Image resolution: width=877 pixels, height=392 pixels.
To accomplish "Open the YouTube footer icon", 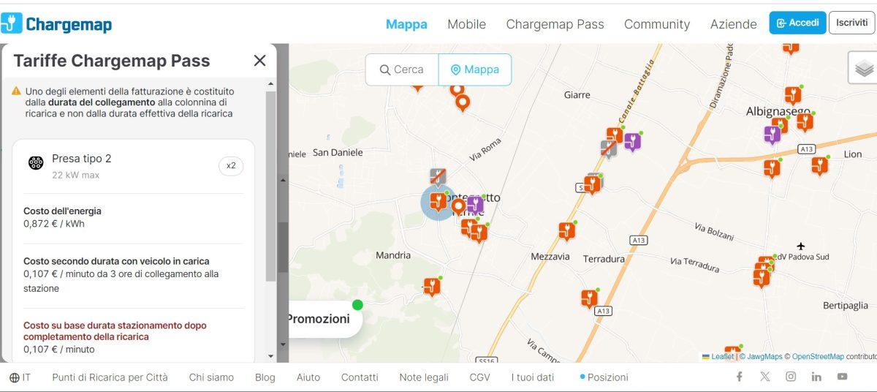I will click(x=842, y=377).
